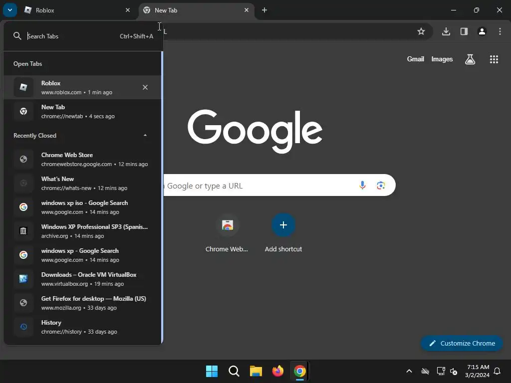The height and width of the screenshot is (383, 511).
Task: Bookmark this page with star icon
Action: click(x=421, y=31)
